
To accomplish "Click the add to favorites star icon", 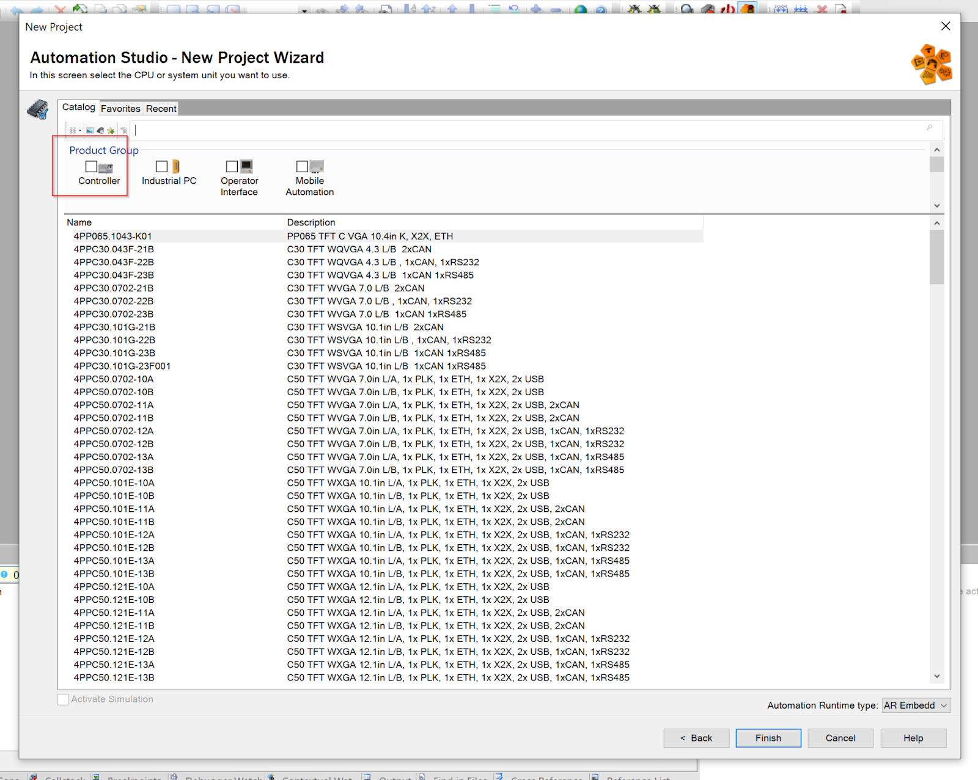I will tap(111, 130).
